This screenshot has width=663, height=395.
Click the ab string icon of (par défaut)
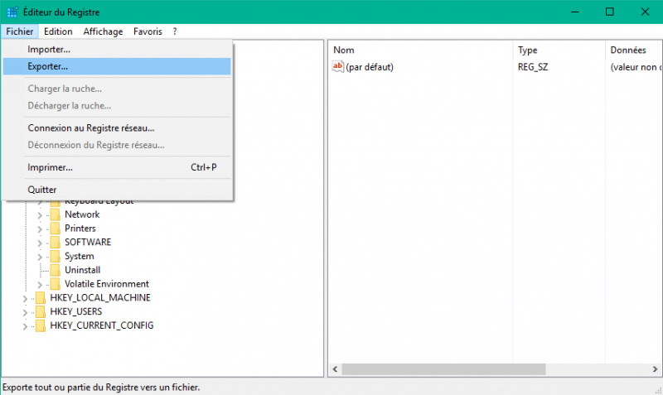pos(338,67)
